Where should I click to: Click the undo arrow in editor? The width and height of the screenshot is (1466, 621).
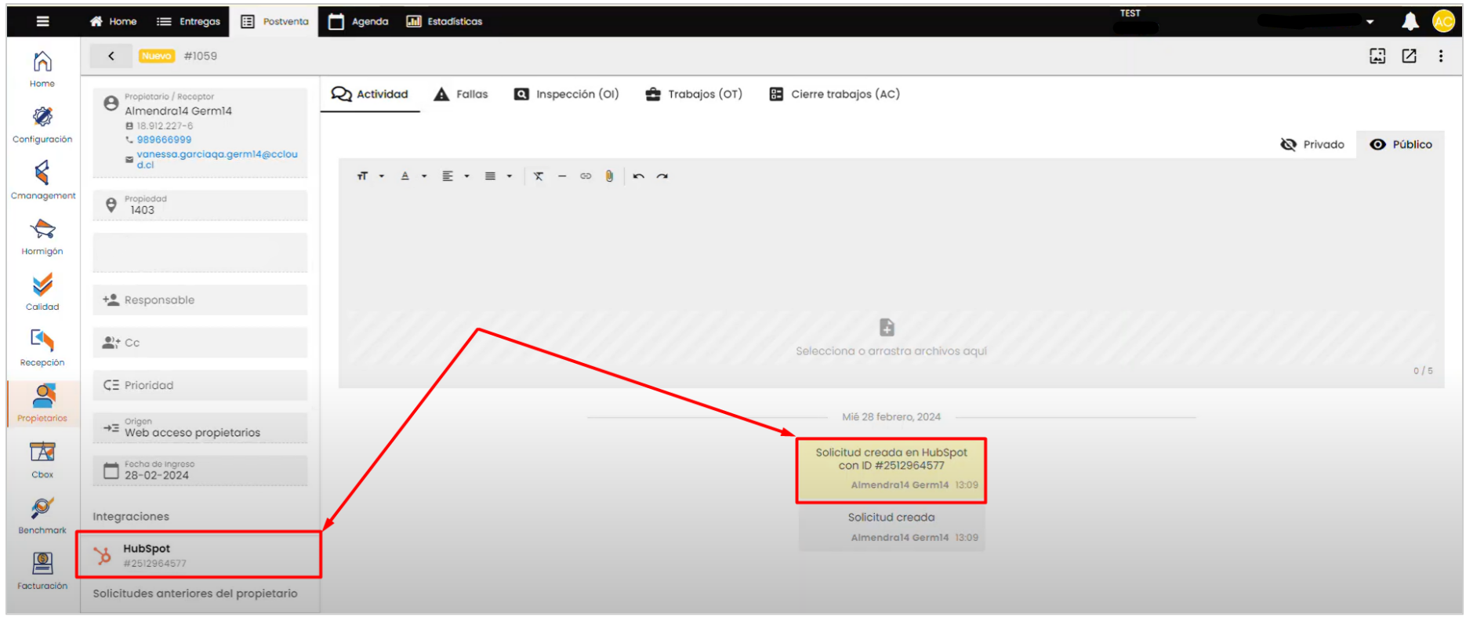click(639, 176)
